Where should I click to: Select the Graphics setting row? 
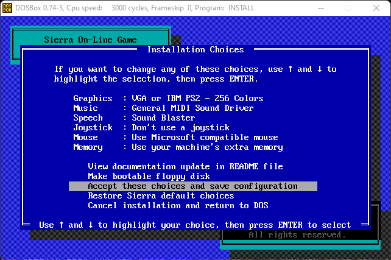tap(168, 98)
